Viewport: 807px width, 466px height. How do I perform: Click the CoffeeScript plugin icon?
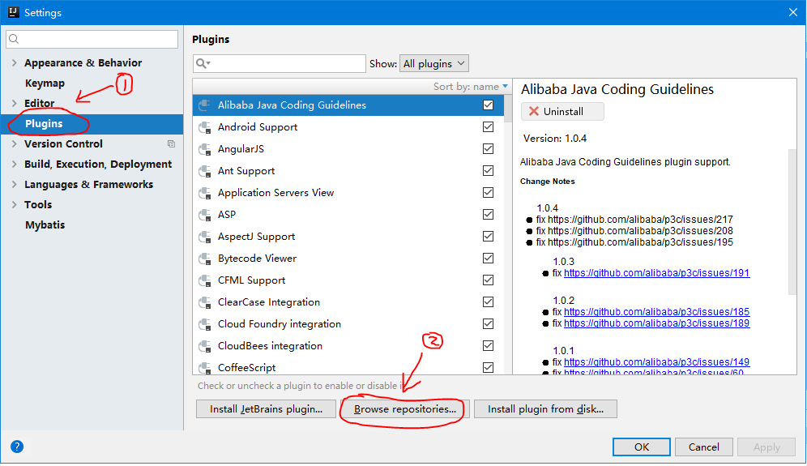pyautogui.click(x=205, y=368)
